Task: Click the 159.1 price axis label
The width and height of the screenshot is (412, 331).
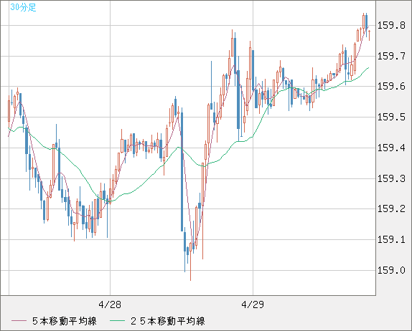Action: click(391, 239)
